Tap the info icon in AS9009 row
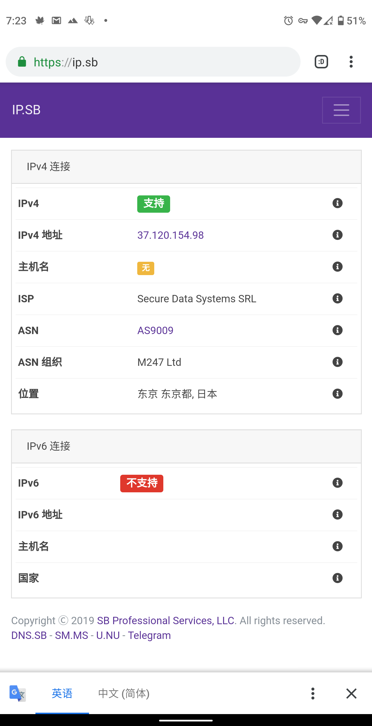 [337, 330]
